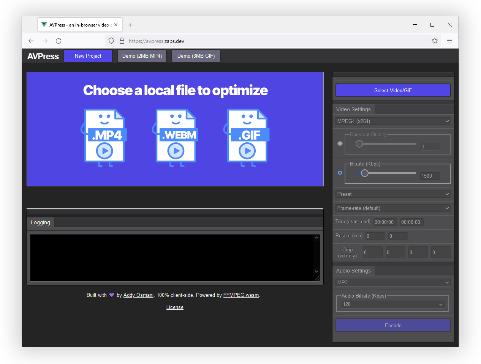Click the .MP4 file icon
Viewport: 481px width, 364px height.
tap(104, 138)
